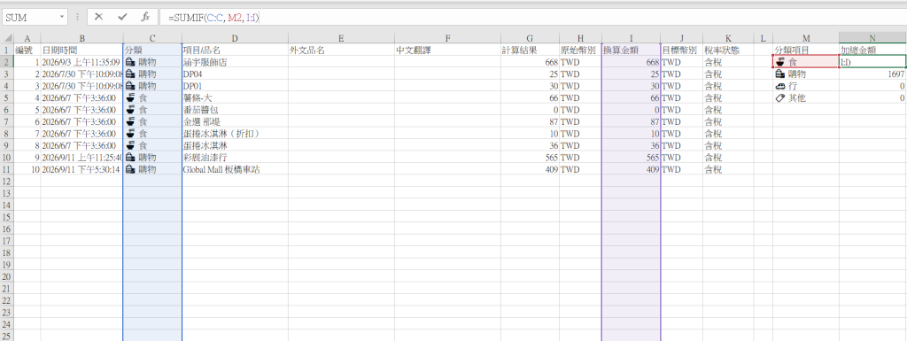Select the 含稅 cell in row 11
This screenshot has width=907, height=341.
(728, 169)
